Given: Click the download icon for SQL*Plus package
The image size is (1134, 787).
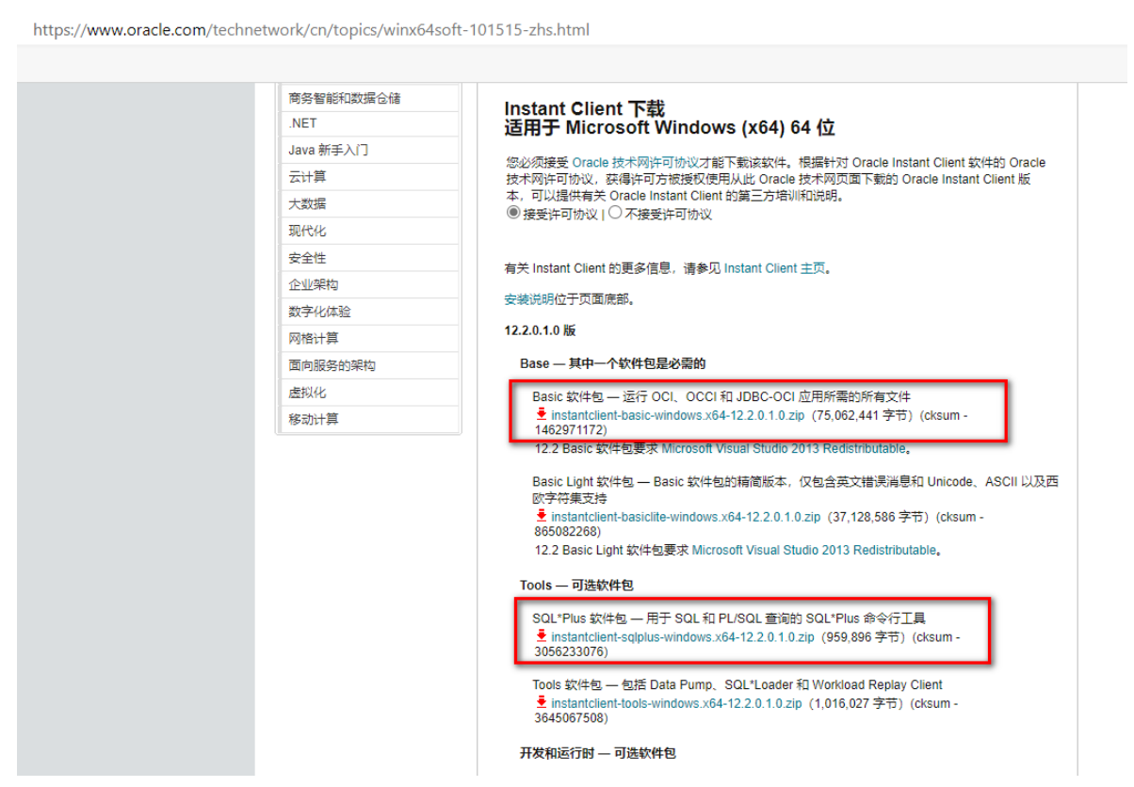Looking at the screenshot, I should tap(542, 636).
